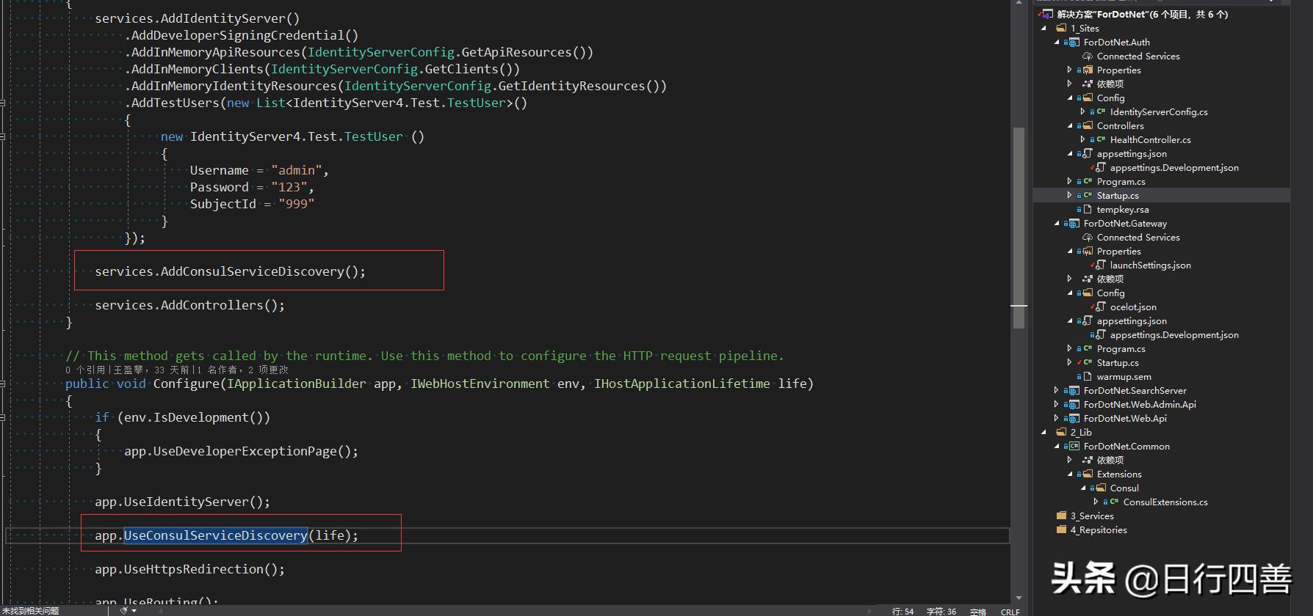The width and height of the screenshot is (1313, 616).
Task: Expand the ForDotNet.Web.Admin.Api project node
Action: point(1057,405)
